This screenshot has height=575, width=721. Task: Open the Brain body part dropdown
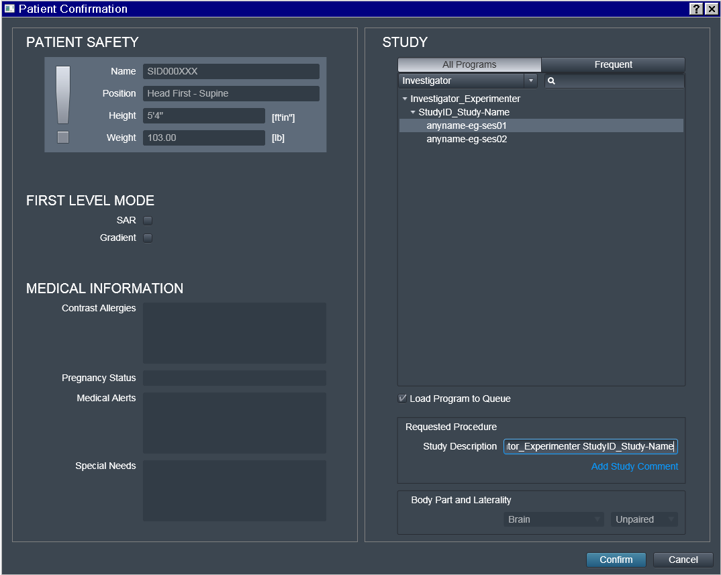coord(554,519)
